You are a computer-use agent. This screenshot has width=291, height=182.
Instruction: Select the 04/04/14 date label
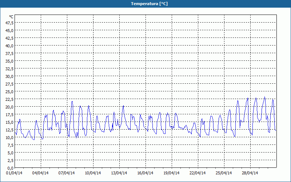(x=40, y=173)
